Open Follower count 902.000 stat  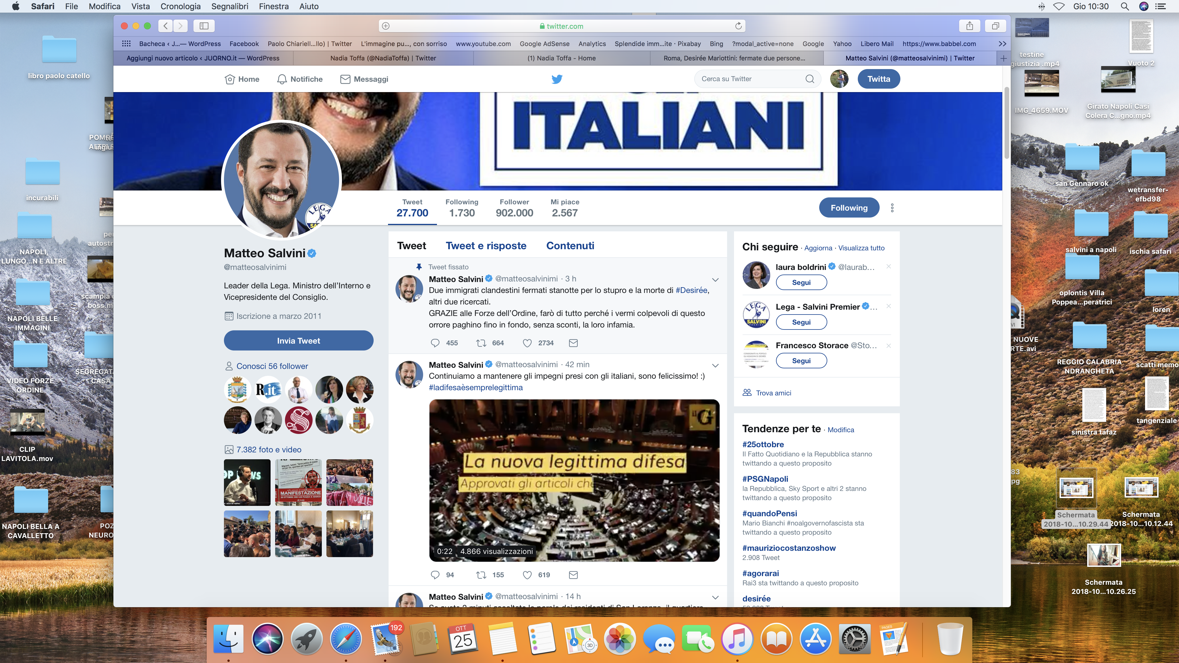click(514, 208)
